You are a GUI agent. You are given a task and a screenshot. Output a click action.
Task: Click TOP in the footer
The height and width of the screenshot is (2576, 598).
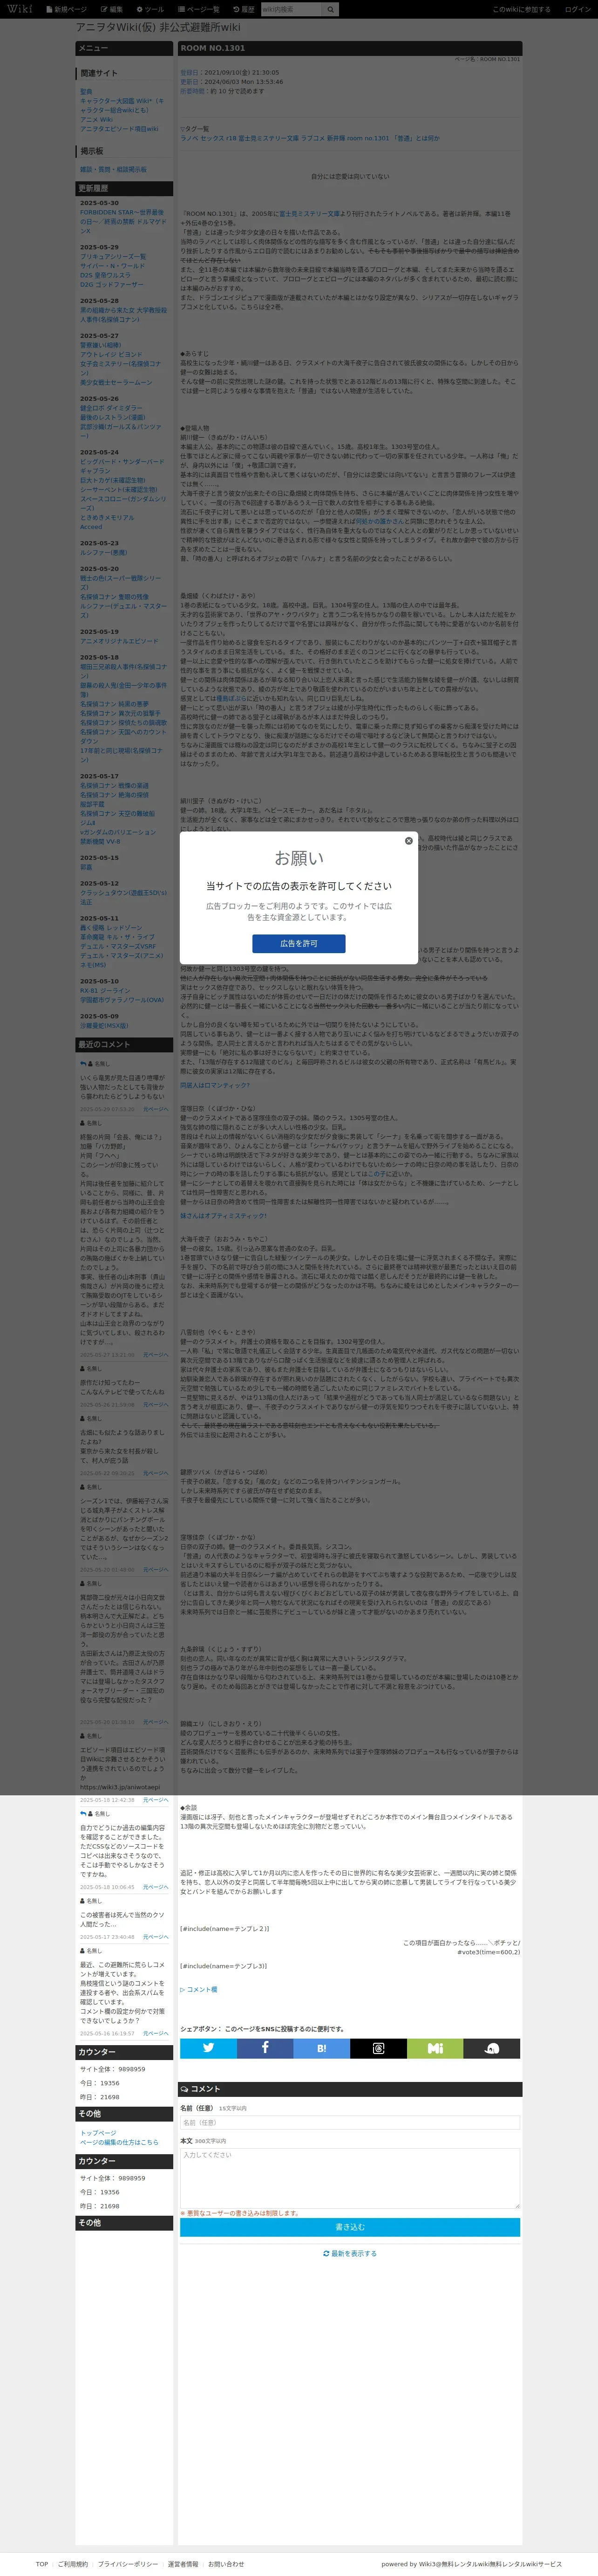click(42, 2563)
